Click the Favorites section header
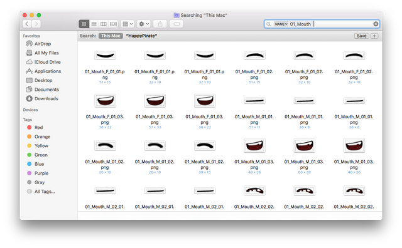 click(31, 36)
